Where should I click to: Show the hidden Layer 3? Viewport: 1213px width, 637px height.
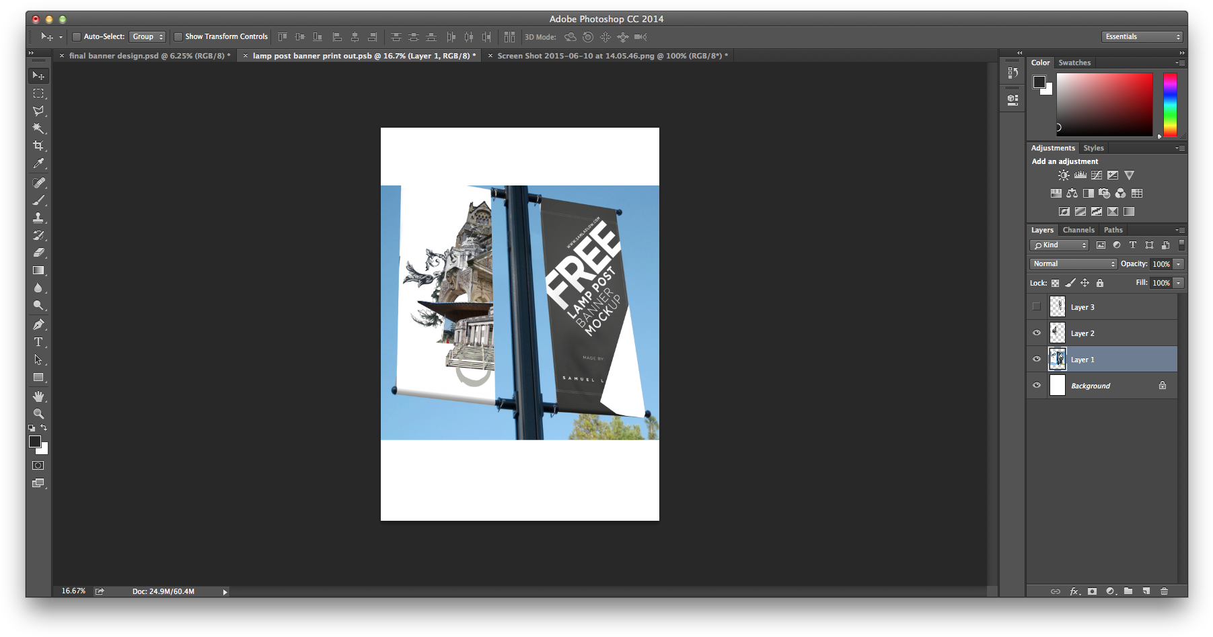[1036, 307]
